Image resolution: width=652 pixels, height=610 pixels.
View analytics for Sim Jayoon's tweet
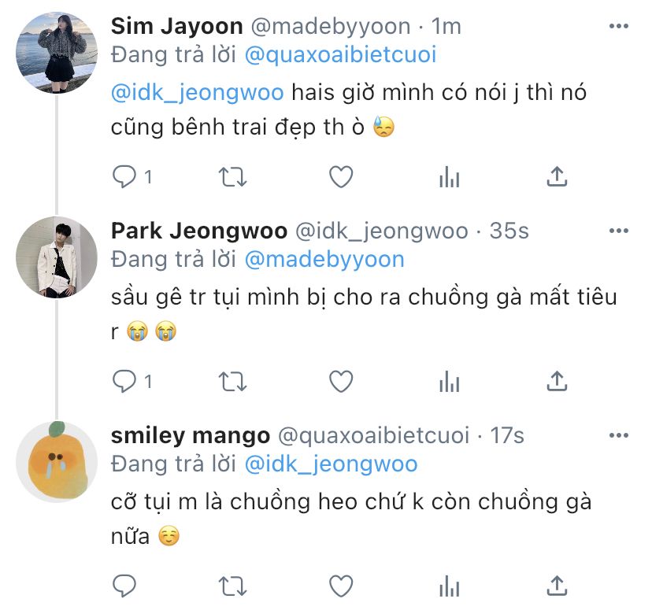tap(449, 178)
